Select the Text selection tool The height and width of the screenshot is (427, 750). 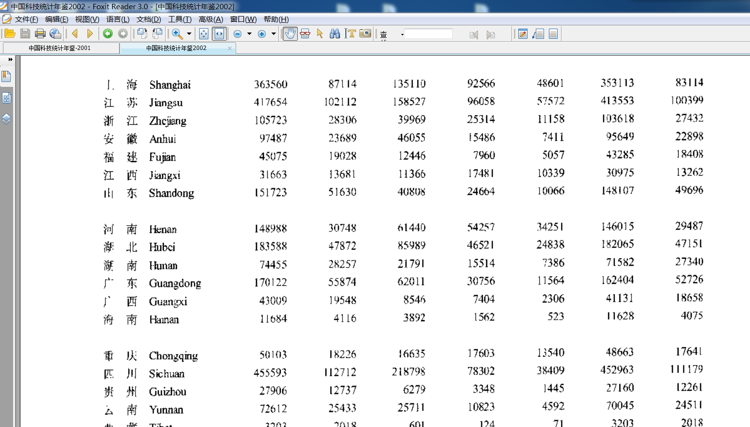point(350,33)
